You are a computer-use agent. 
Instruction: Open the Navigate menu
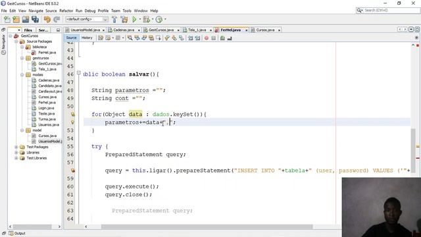(x=36, y=11)
